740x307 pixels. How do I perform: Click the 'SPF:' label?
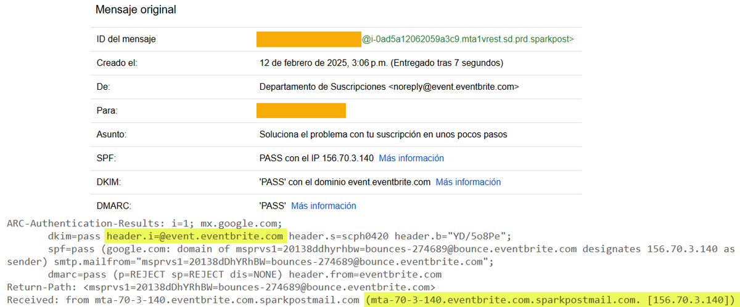coord(107,158)
